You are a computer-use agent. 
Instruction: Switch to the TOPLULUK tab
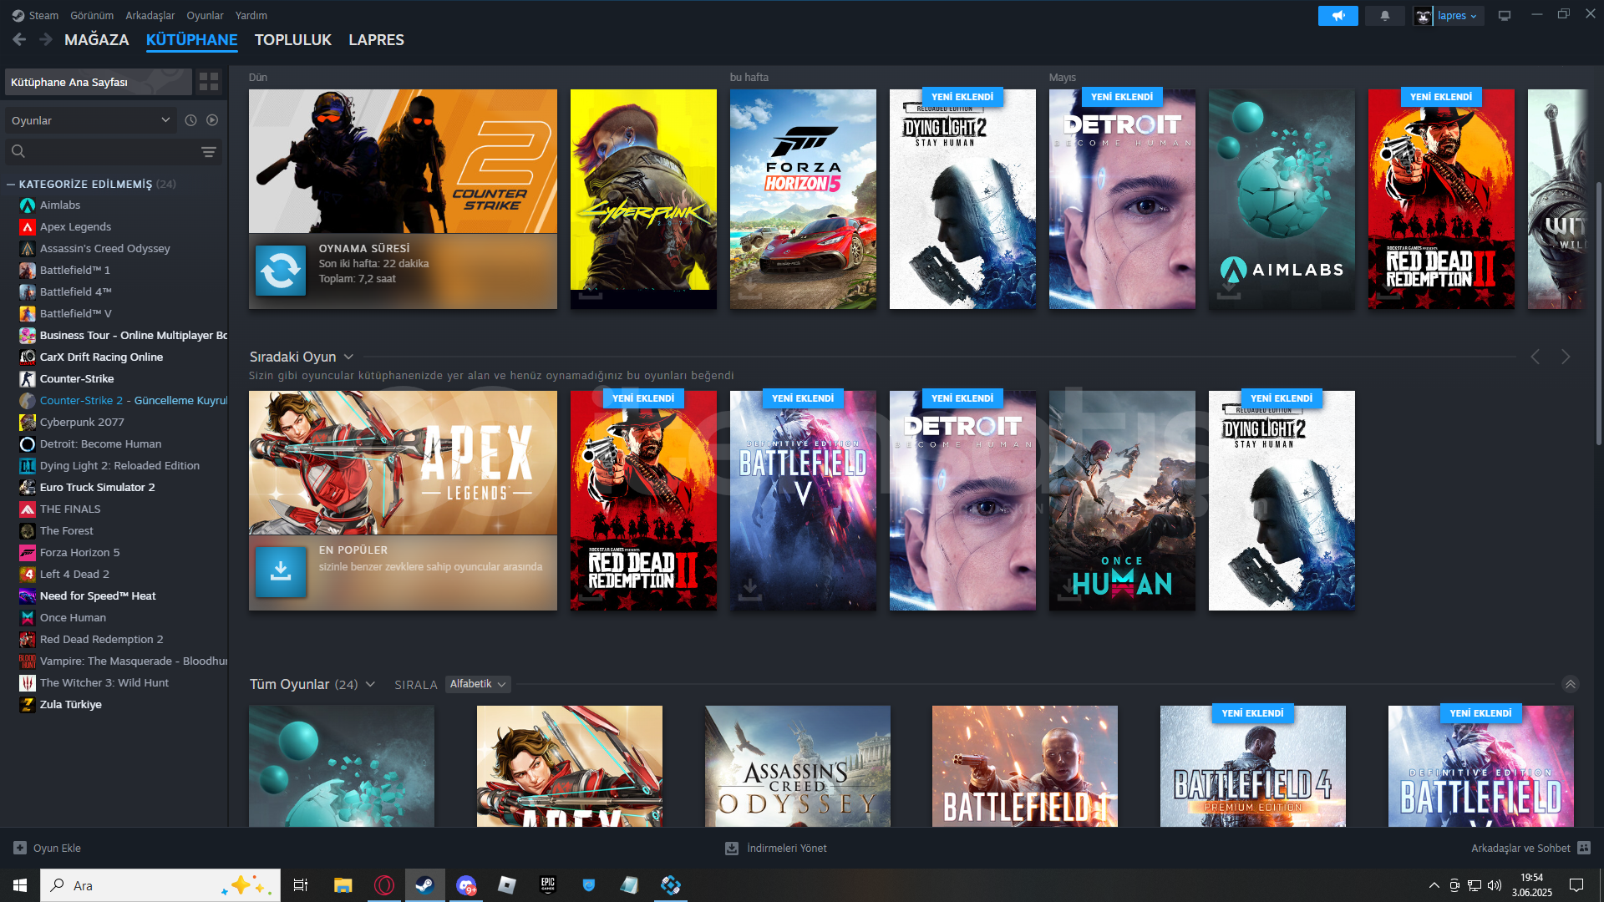tap(293, 39)
